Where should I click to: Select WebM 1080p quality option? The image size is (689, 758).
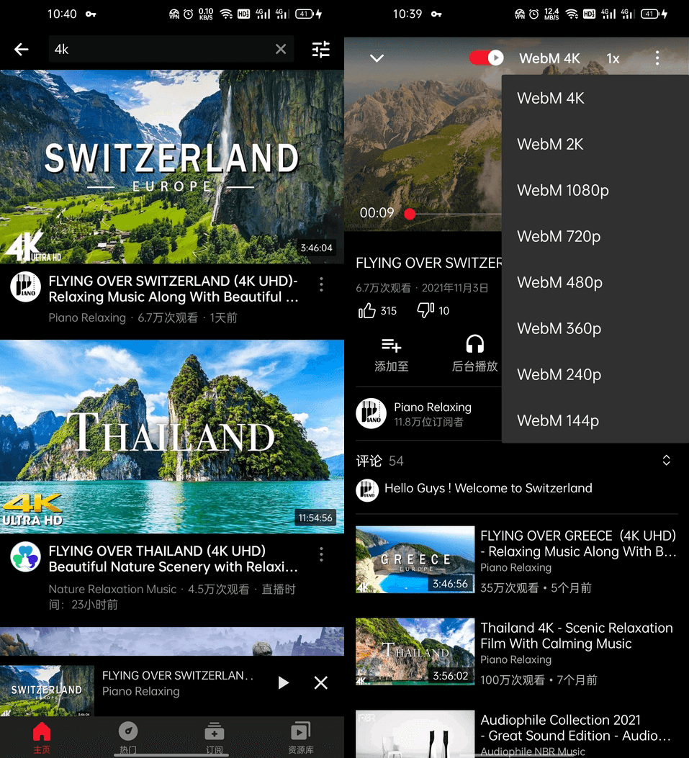562,191
